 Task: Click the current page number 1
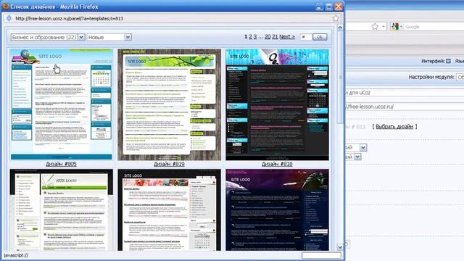(246, 37)
